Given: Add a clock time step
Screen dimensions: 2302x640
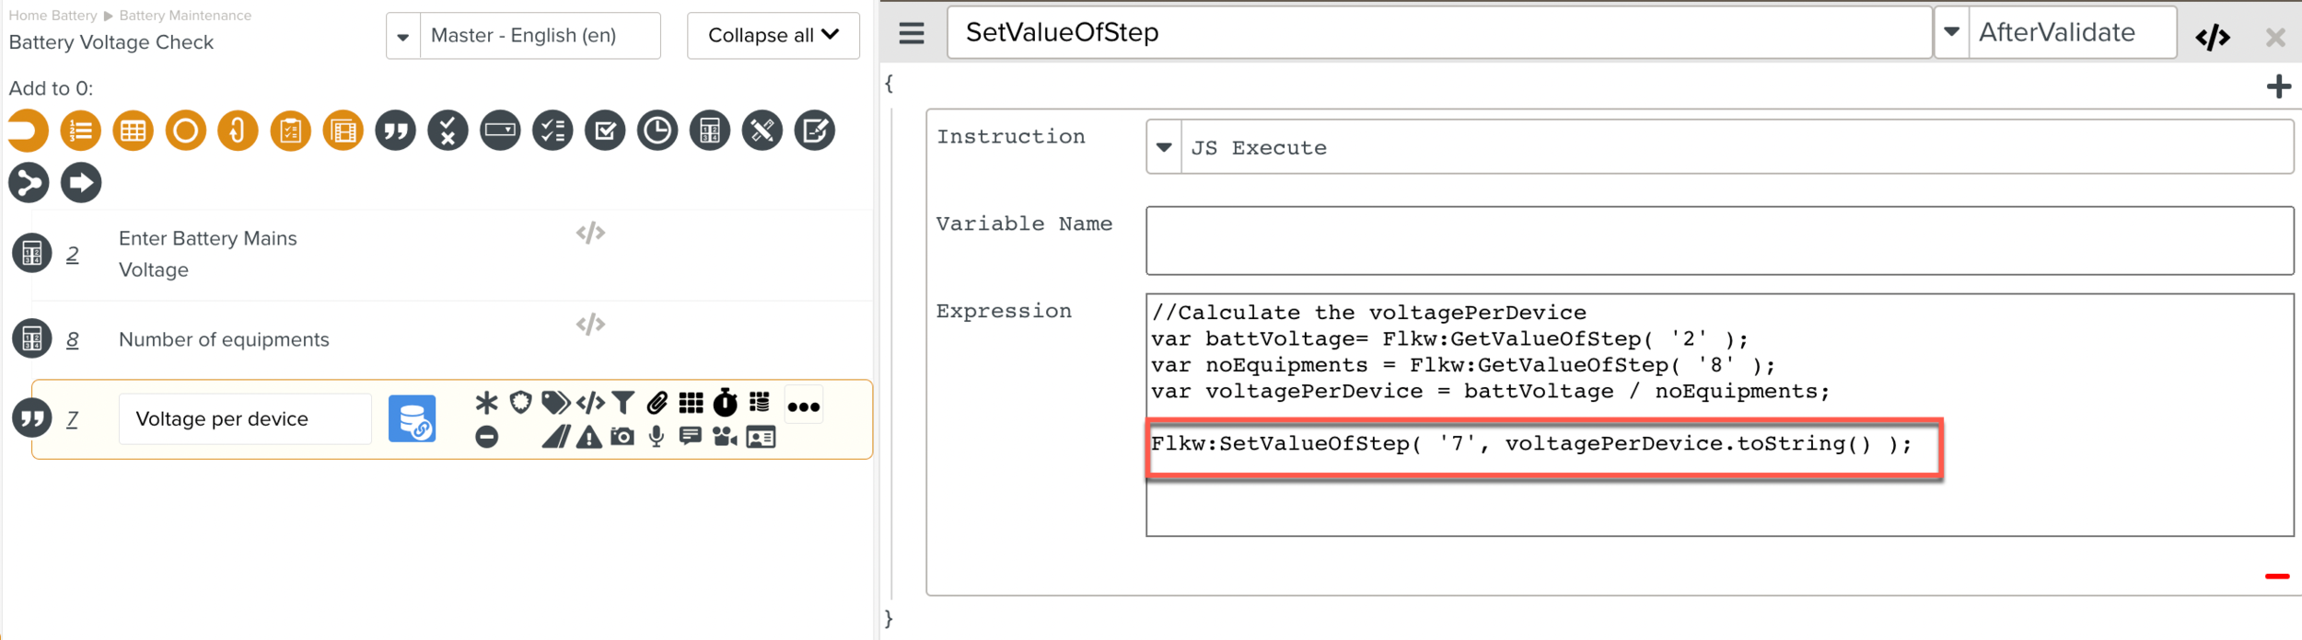Looking at the screenshot, I should click(x=657, y=131).
